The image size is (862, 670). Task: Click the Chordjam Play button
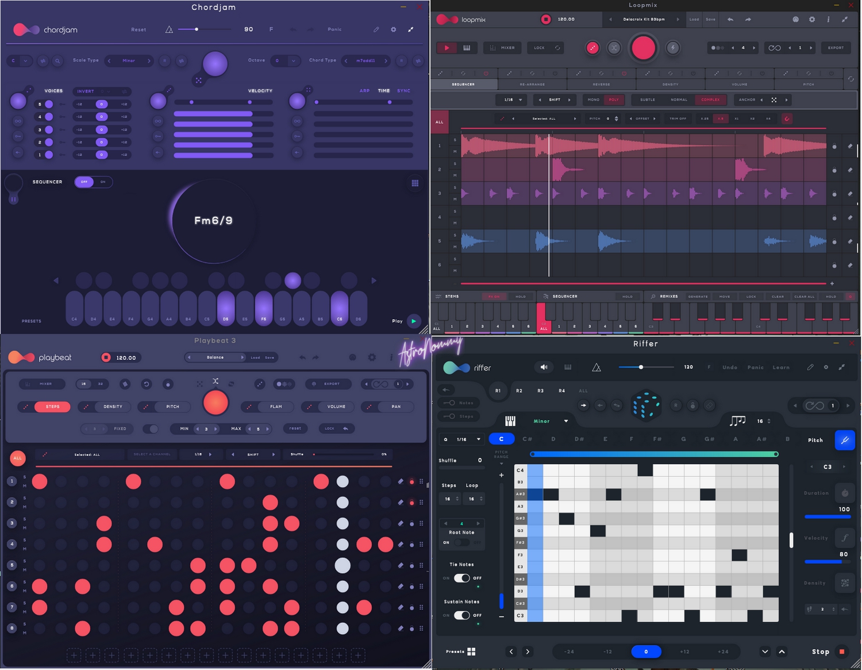413,321
